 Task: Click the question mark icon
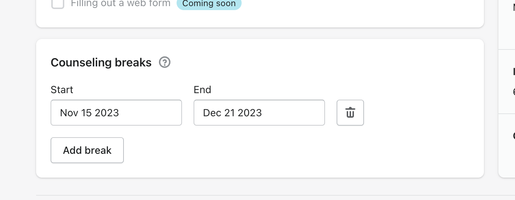pos(165,62)
